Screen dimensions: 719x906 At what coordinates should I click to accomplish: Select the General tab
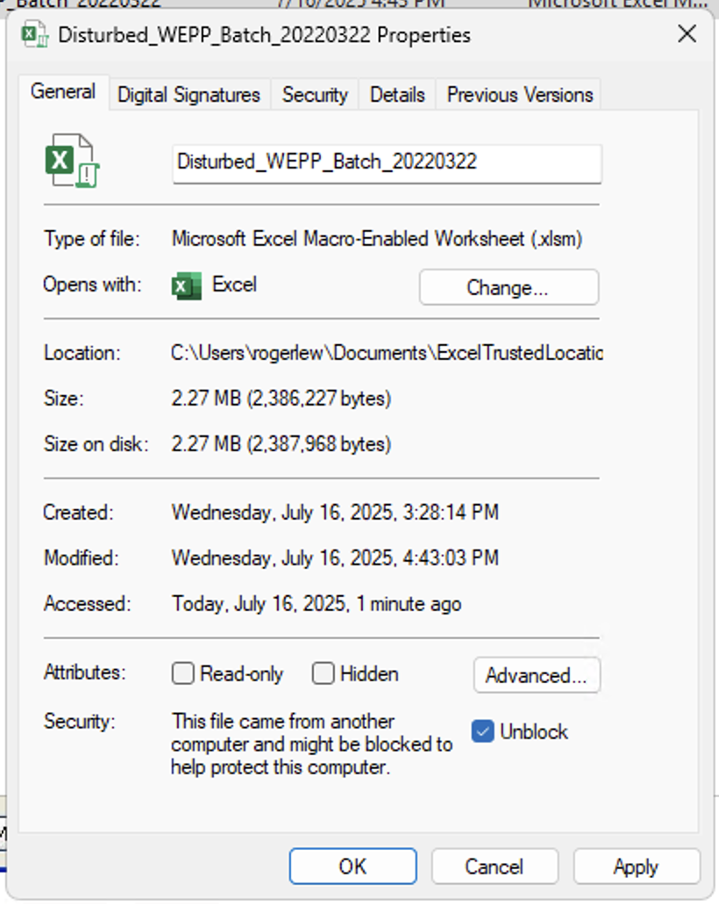(x=63, y=92)
